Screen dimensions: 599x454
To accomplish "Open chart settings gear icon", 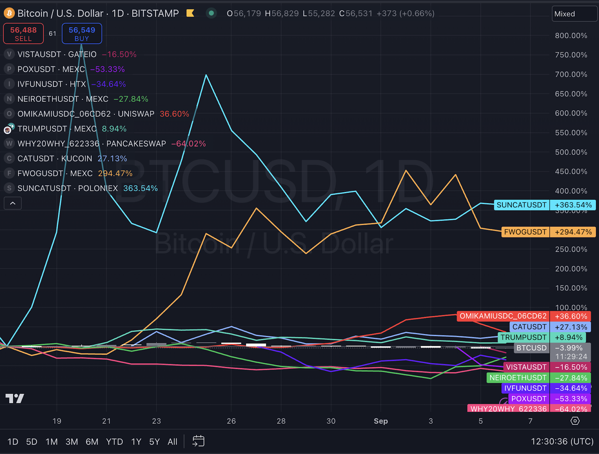I will (575, 421).
